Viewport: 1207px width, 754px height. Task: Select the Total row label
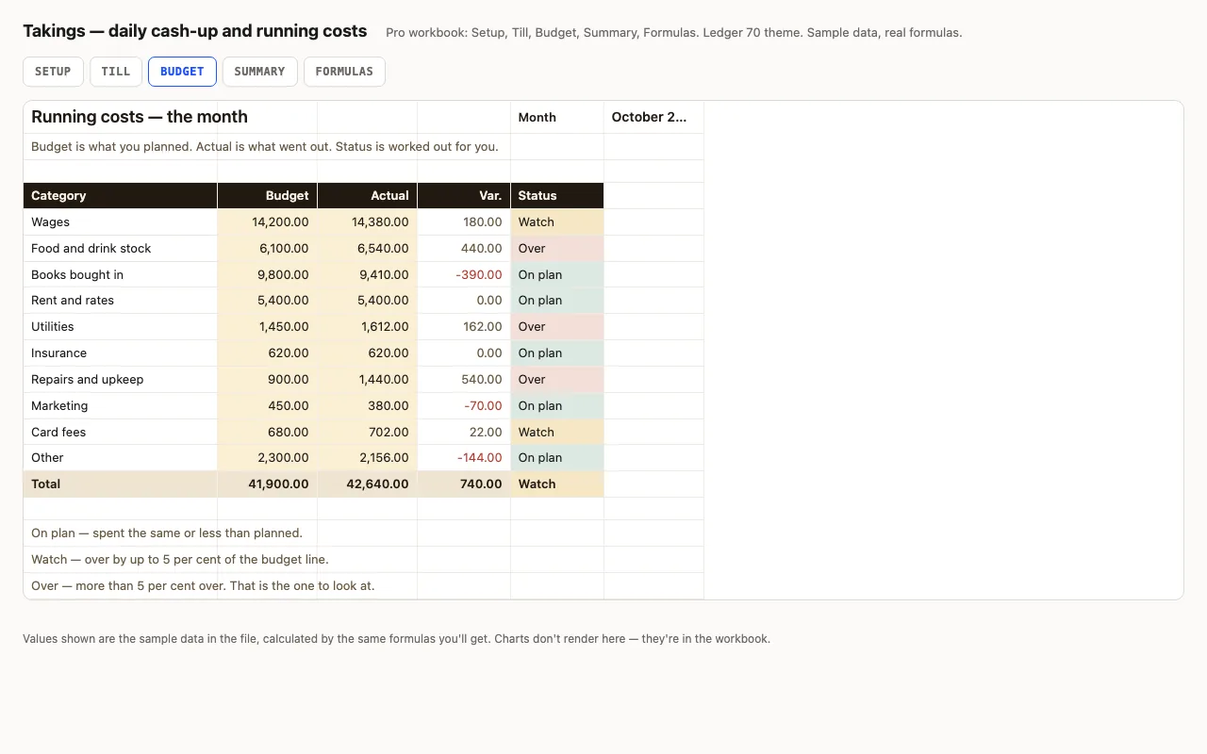[121, 484]
